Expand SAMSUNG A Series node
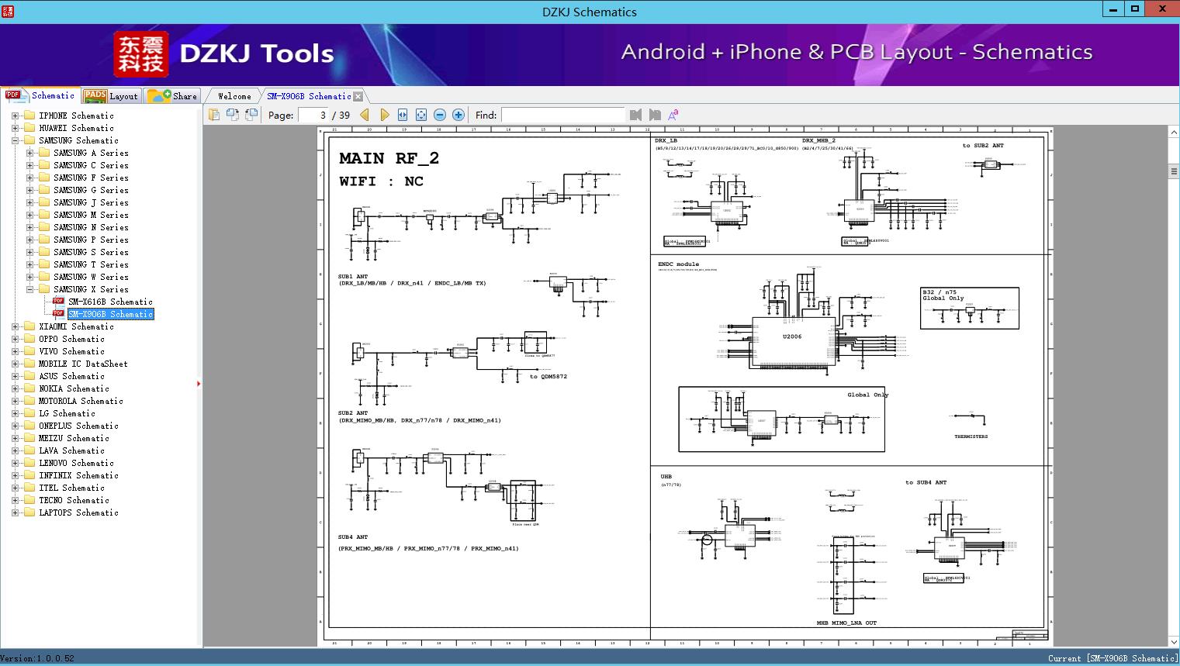The image size is (1180, 666). coord(29,153)
